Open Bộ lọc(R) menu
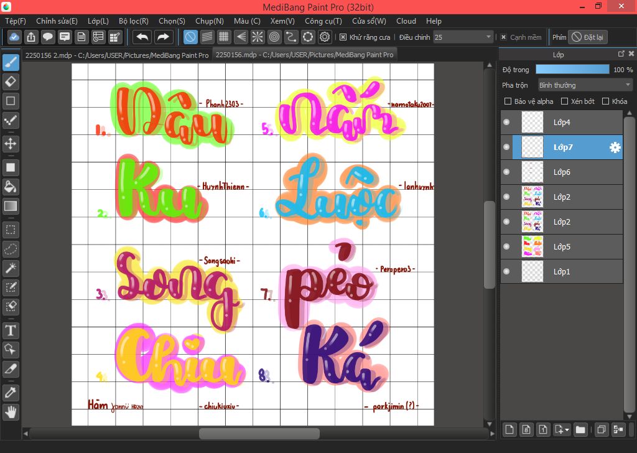 point(134,21)
